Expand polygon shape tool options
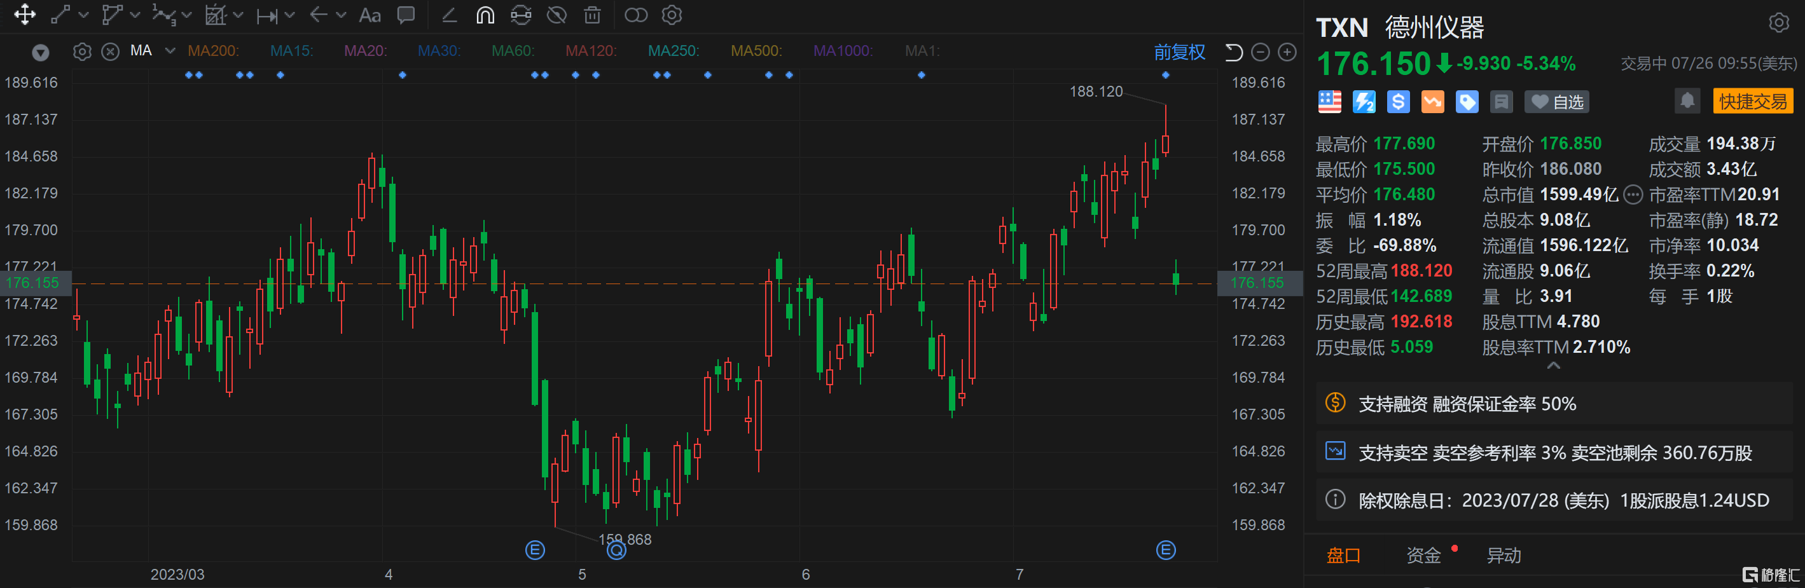The image size is (1805, 588). pyautogui.click(x=135, y=15)
